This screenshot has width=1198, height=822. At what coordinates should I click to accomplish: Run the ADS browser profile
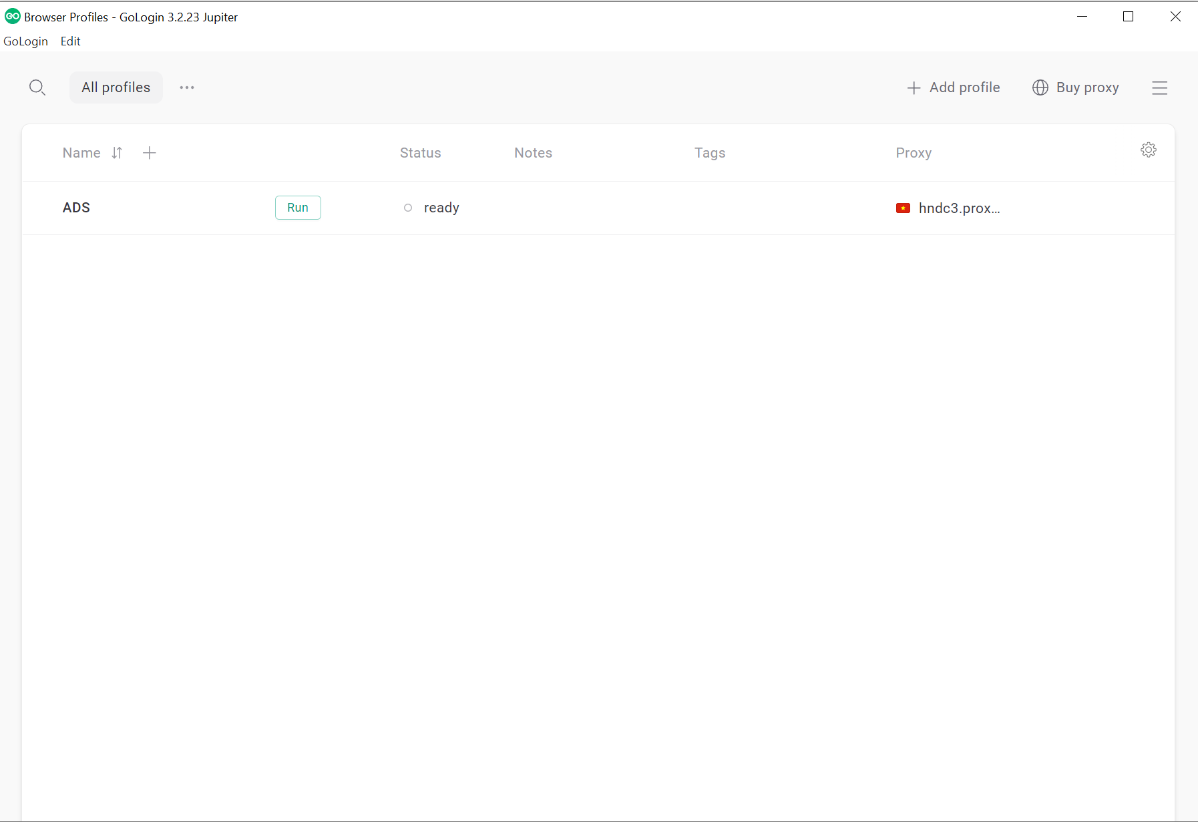298,208
